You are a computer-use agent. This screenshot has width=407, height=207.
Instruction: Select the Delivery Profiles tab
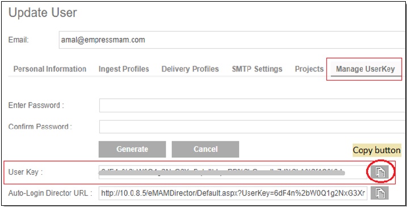190,69
